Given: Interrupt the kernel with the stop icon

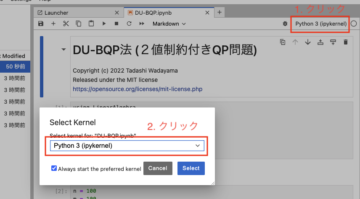Looking at the screenshot, I should (116, 24).
